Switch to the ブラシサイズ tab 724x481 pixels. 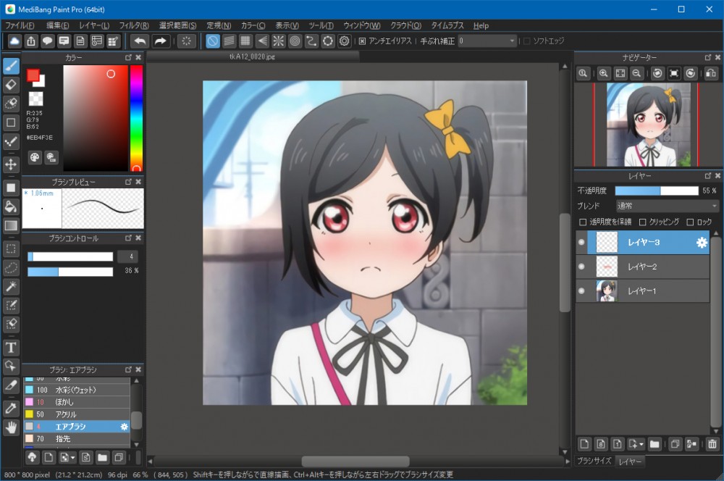pyautogui.click(x=594, y=461)
